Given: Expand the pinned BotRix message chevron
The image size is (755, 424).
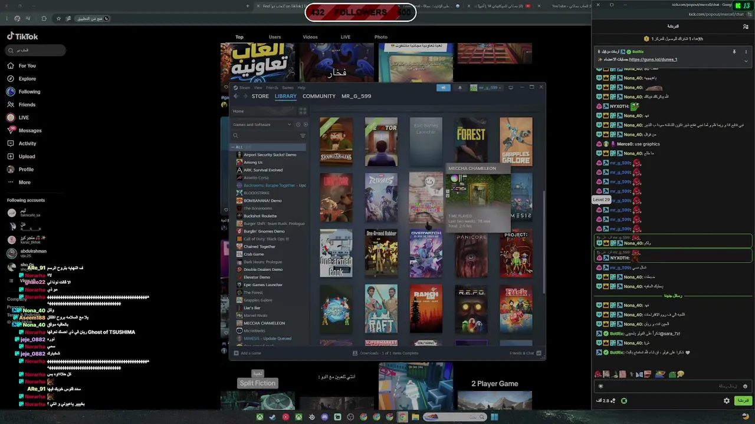Looking at the screenshot, I should click(x=746, y=60).
